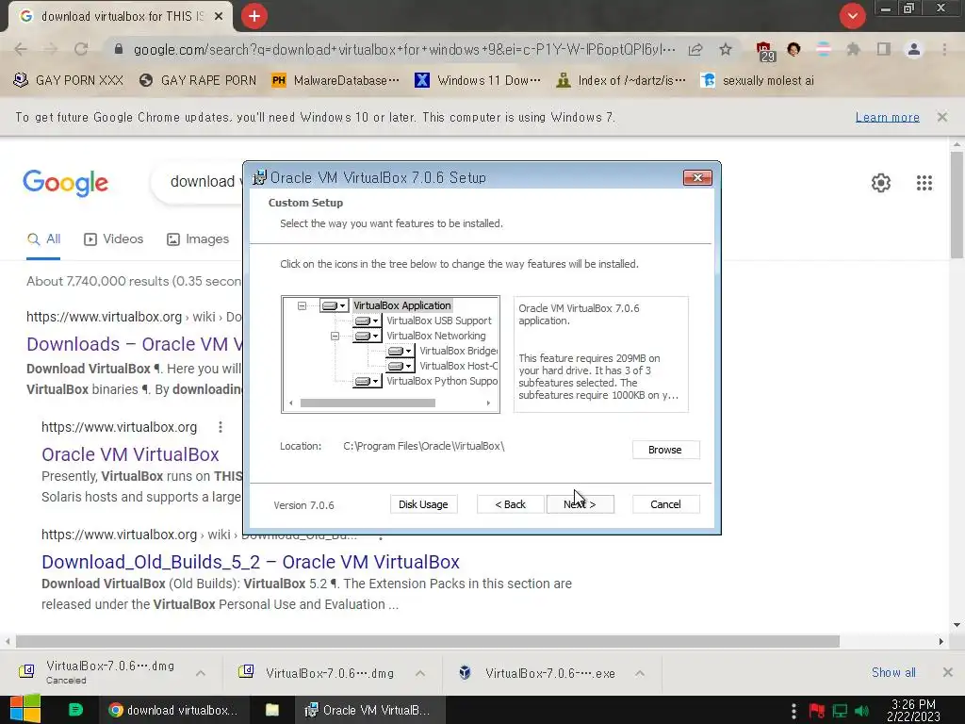Viewport: 965px width, 724px height.
Task: Switch to Chrome on the taskbar
Action: tap(173, 710)
